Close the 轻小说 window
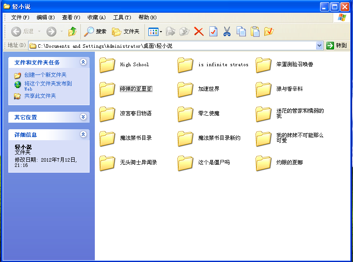353x262 pixels. pyautogui.click(x=345, y=7)
